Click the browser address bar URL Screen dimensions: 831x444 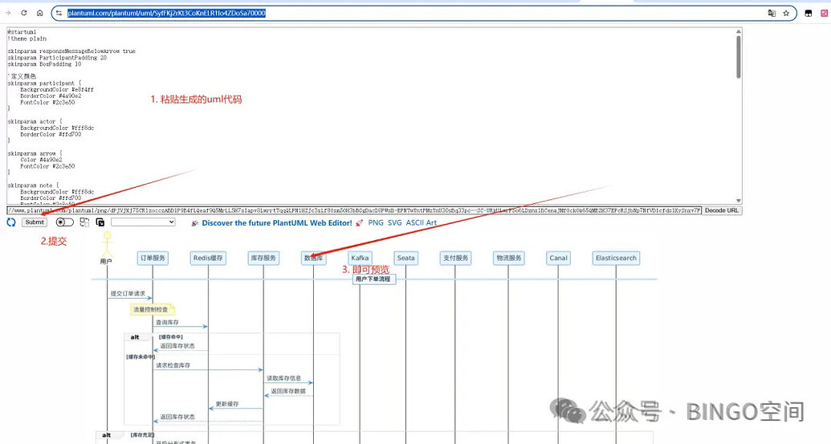point(166,13)
